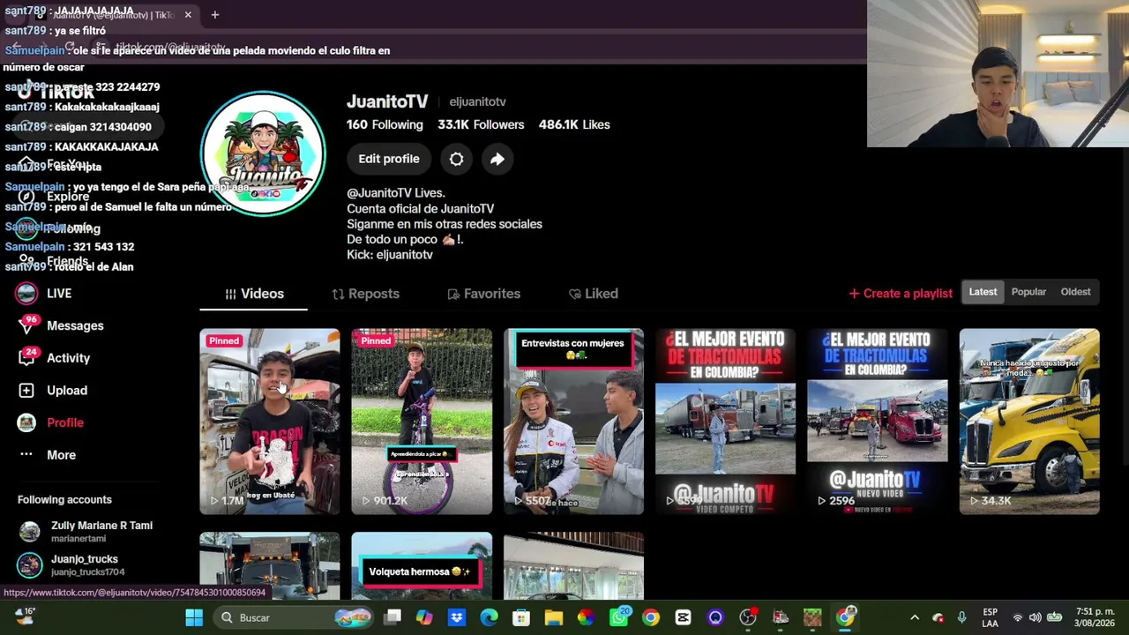Viewport: 1129px width, 635px height.
Task: Launch Microsoft Edge from the taskbar
Action: point(489,617)
